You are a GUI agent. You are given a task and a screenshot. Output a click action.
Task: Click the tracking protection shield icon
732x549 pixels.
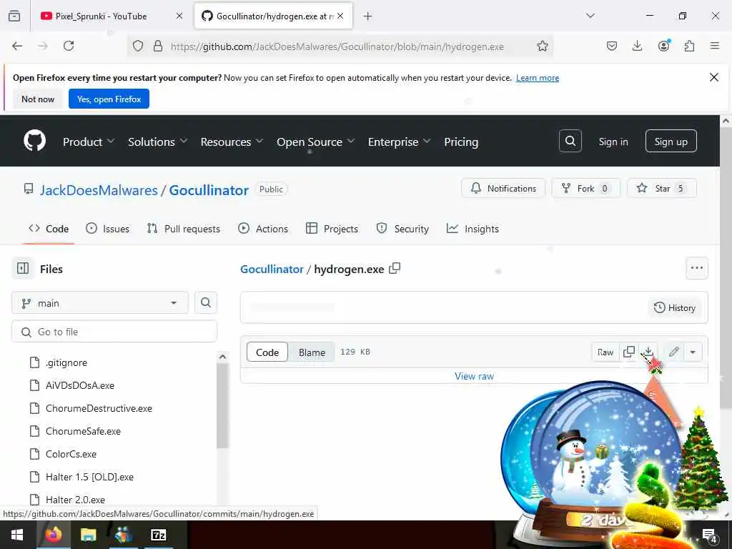pos(138,46)
